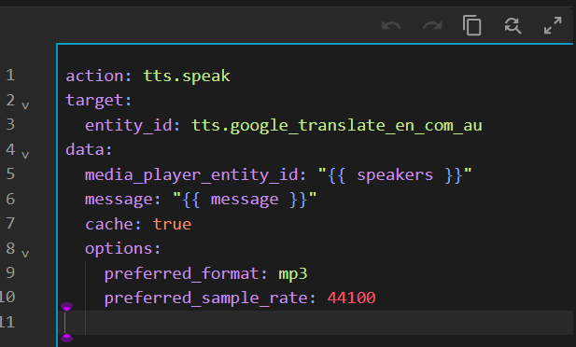
Task: Click the upper purple cursor handle
Action: [x=66, y=307]
